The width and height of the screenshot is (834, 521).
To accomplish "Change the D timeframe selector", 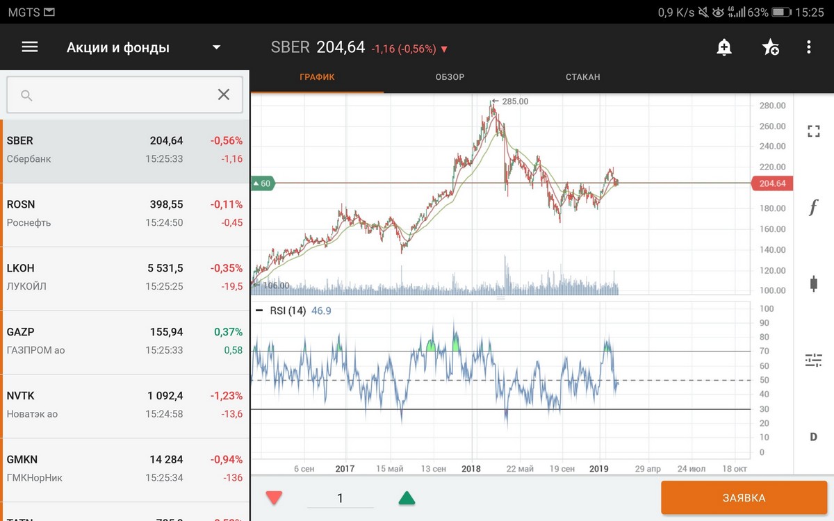I will tap(813, 437).
